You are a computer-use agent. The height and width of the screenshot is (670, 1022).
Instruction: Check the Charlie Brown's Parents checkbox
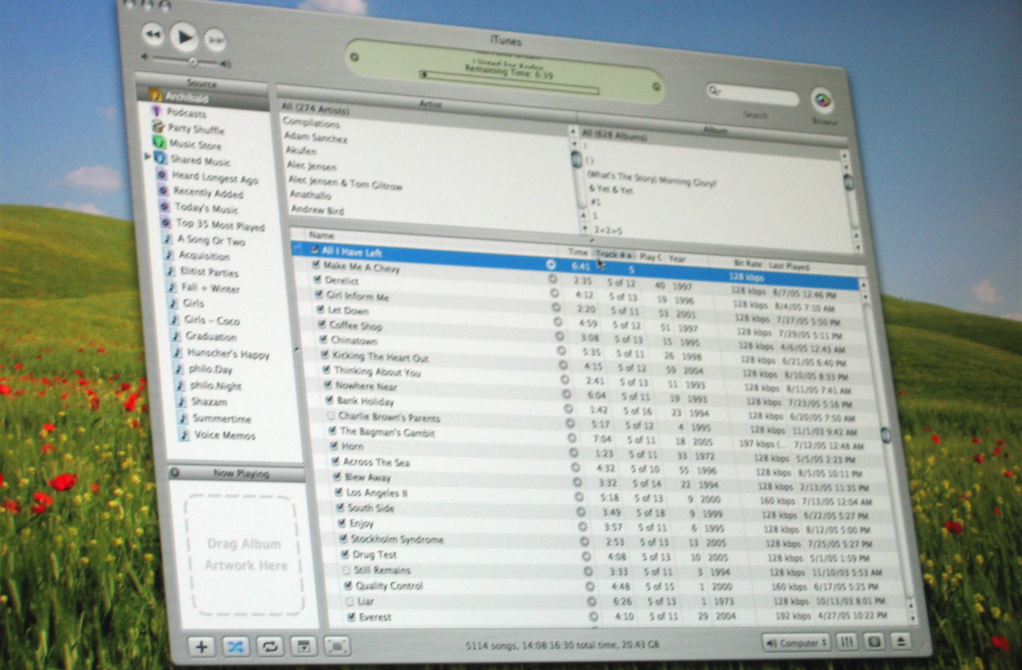coord(331,416)
